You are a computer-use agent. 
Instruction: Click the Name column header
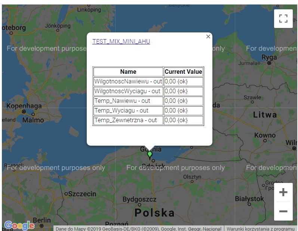tap(128, 72)
